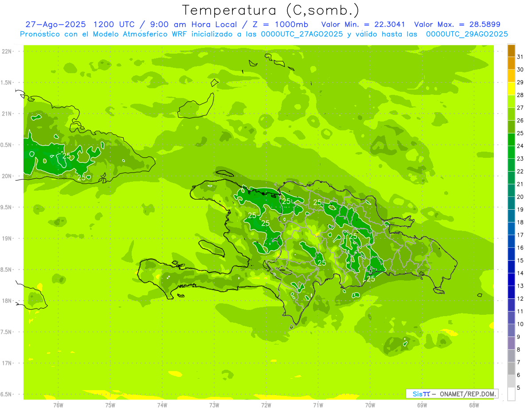Image resolution: width=532 pixels, height=411 pixels.
Task: Click legend value '27' on the color scale
Action: [x=520, y=108]
